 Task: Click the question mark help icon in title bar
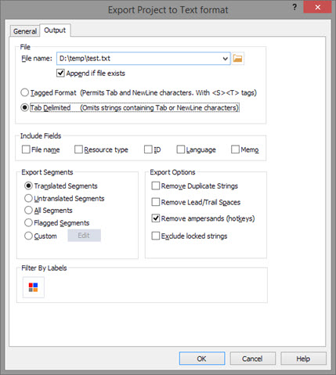coord(294,7)
